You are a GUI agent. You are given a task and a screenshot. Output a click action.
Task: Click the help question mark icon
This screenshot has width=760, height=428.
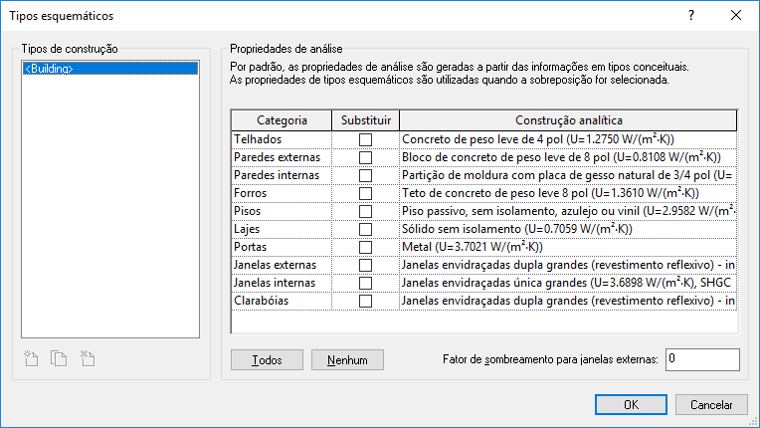click(690, 15)
